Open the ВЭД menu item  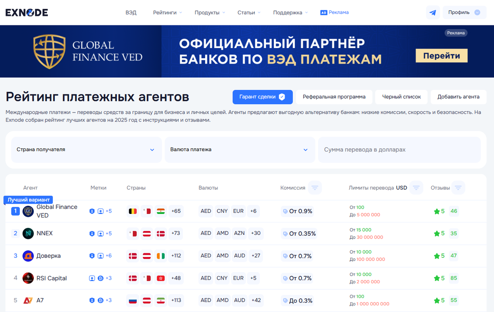click(x=131, y=13)
